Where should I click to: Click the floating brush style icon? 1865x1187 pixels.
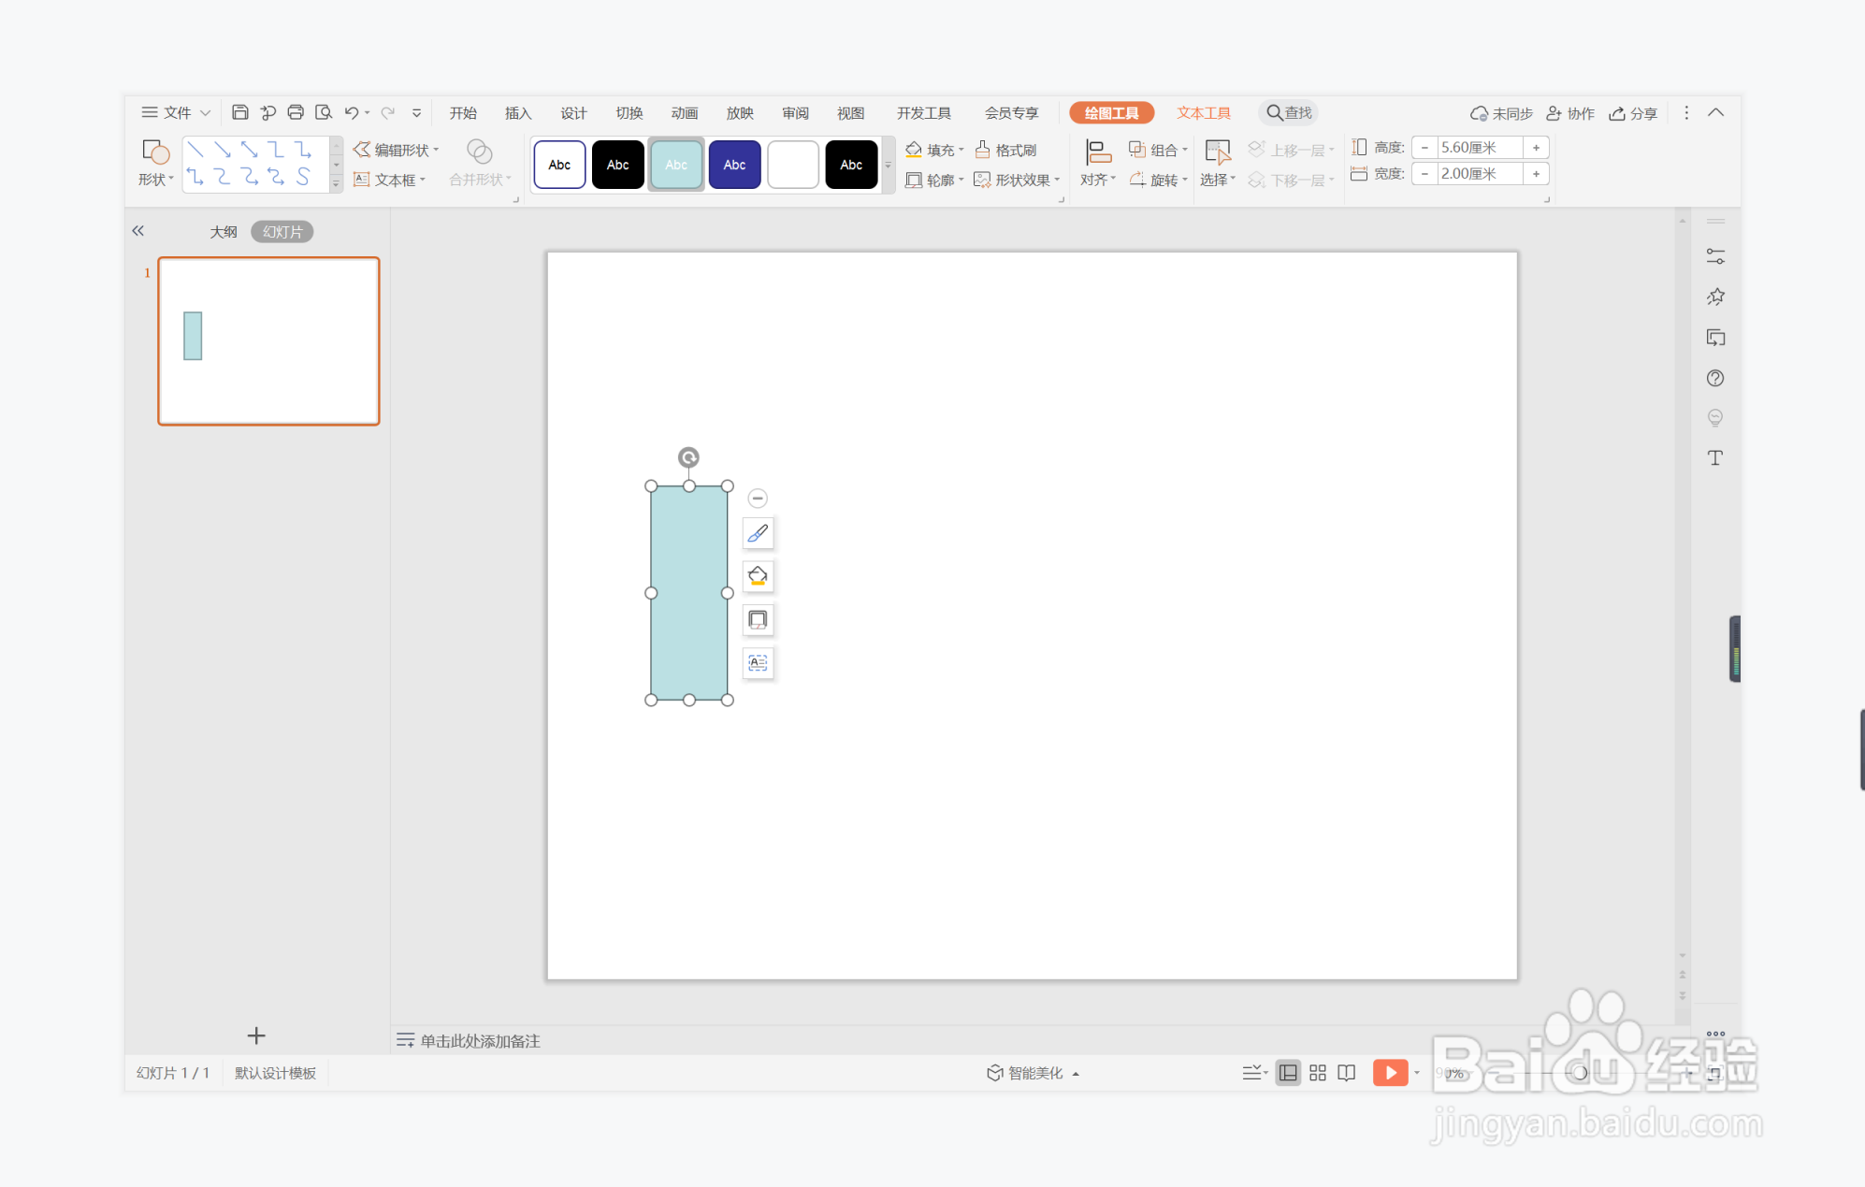tap(758, 533)
